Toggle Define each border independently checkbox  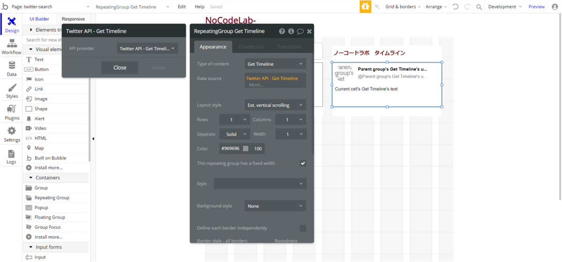pos(303,228)
